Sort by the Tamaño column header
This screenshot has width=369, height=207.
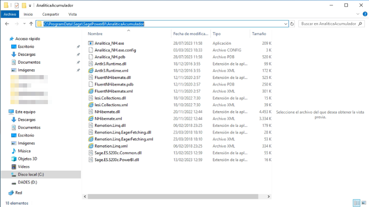(x=259, y=34)
